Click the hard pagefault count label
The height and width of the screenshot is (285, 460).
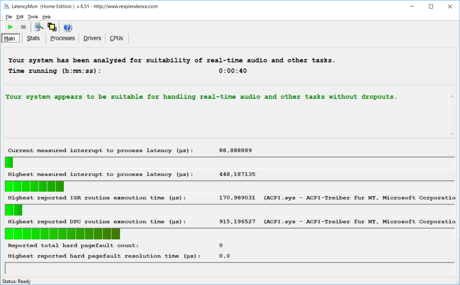click(73, 246)
